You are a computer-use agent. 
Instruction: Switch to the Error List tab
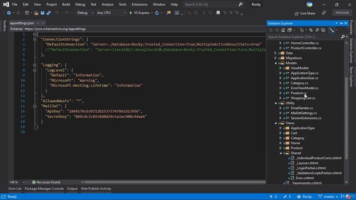pos(15,189)
